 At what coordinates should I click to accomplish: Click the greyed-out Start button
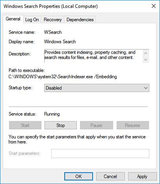coord(25,125)
